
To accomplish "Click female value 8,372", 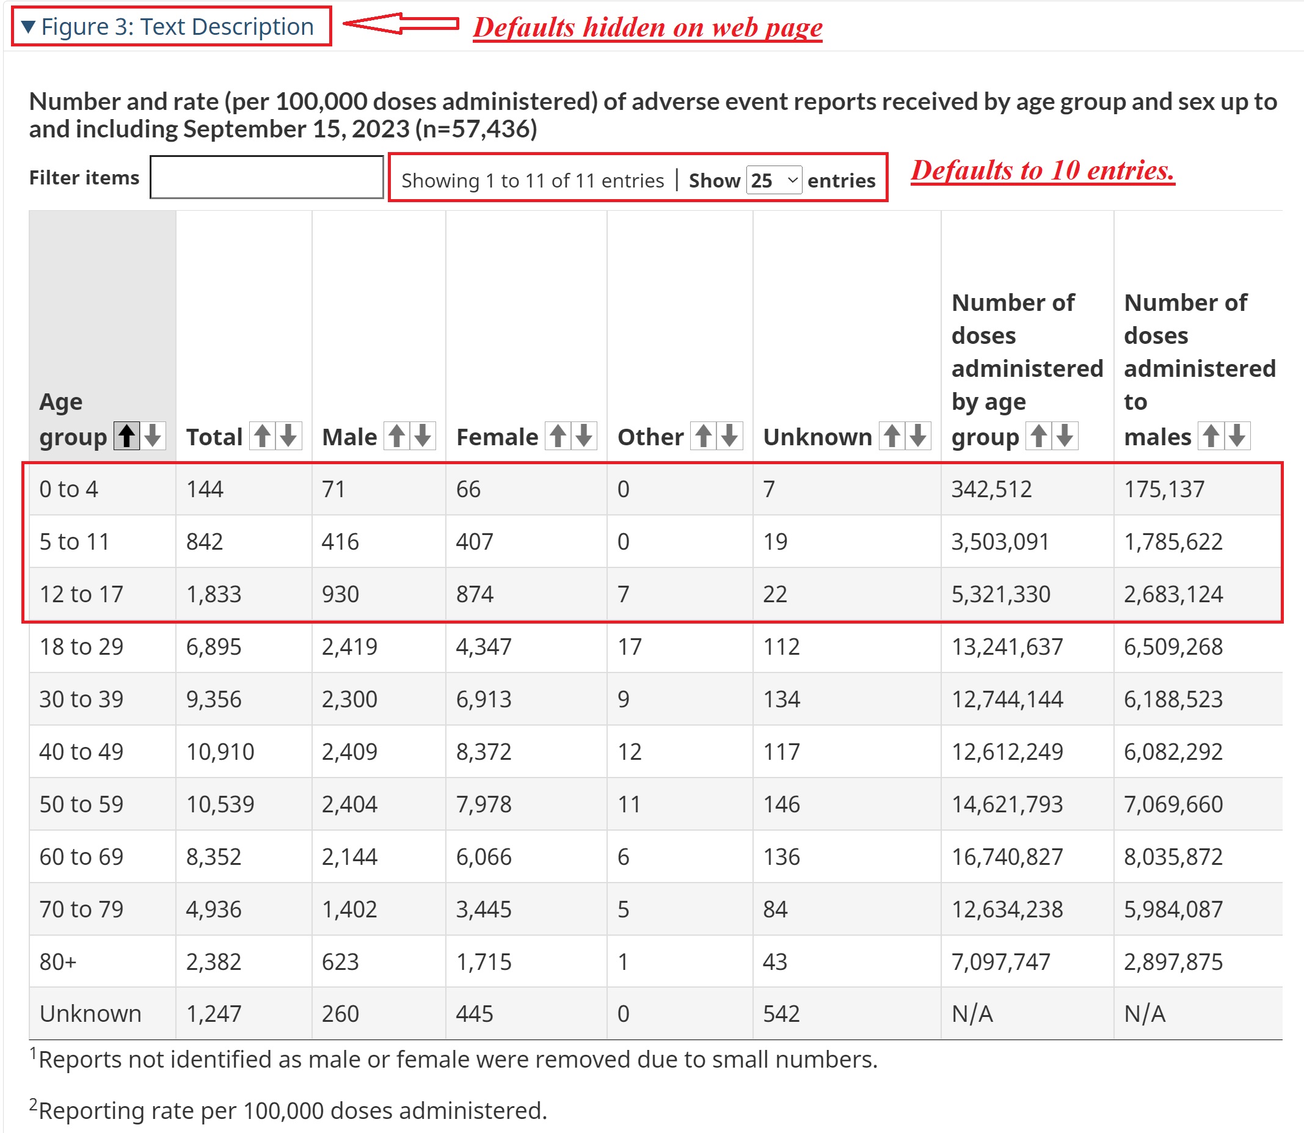I will [x=484, y=752].
